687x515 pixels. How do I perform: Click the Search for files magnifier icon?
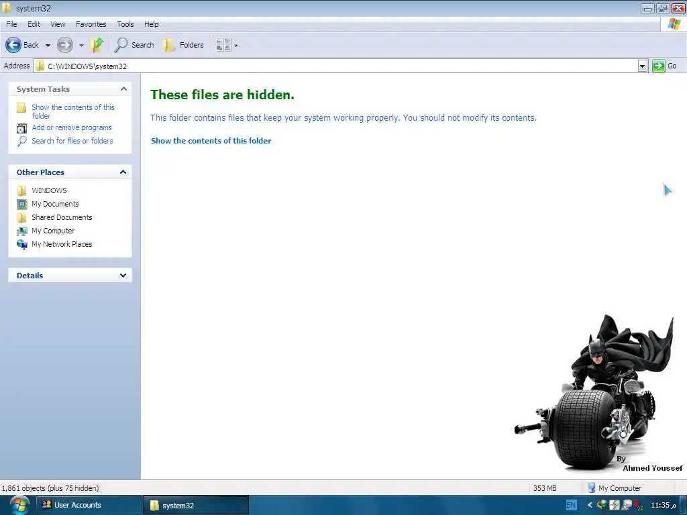coord(21,141)
